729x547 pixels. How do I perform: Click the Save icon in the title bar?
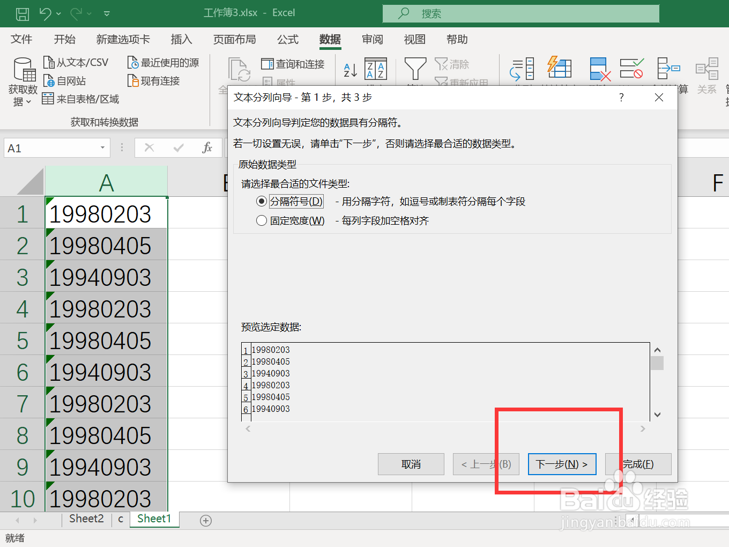(x=23, y=13)
